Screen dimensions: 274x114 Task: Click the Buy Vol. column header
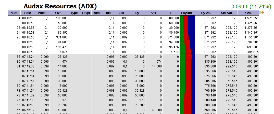click(x=205, y=13)
